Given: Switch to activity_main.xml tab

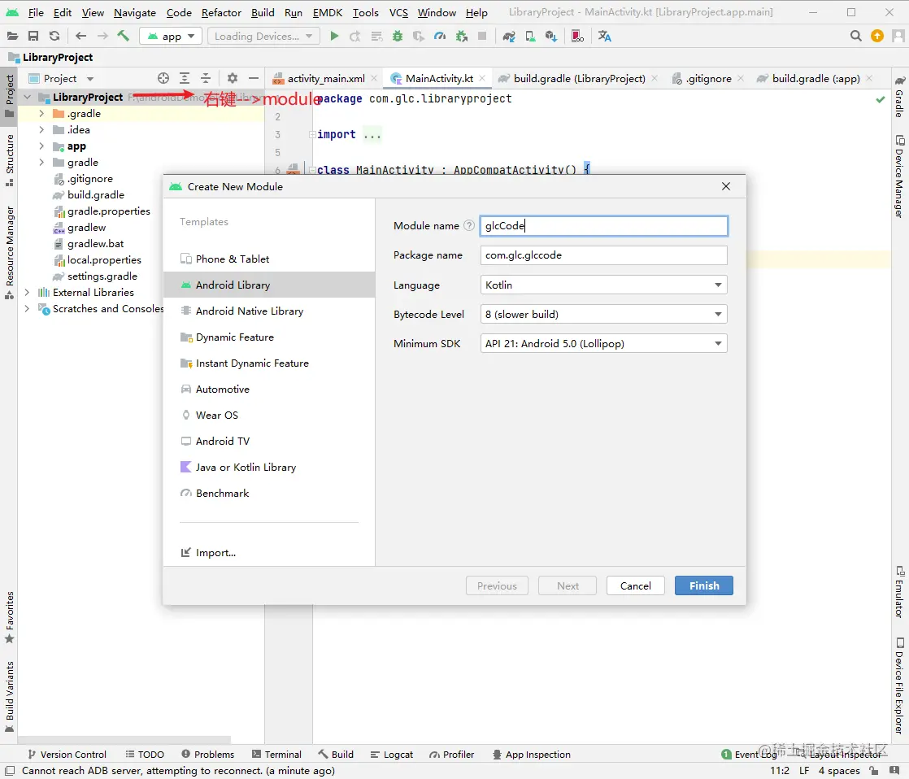Looking at the screenshot, I should [325, 78].
